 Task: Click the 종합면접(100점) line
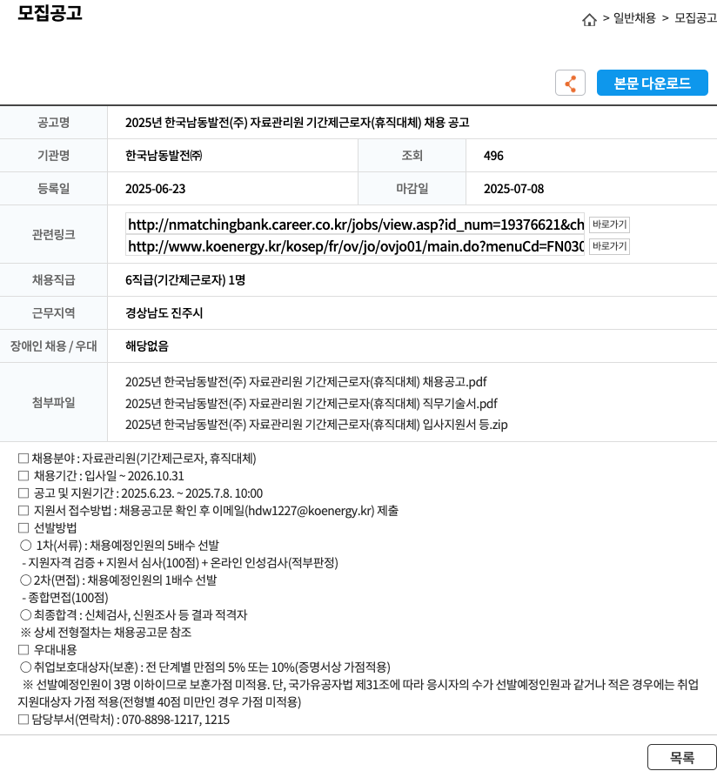65,598
